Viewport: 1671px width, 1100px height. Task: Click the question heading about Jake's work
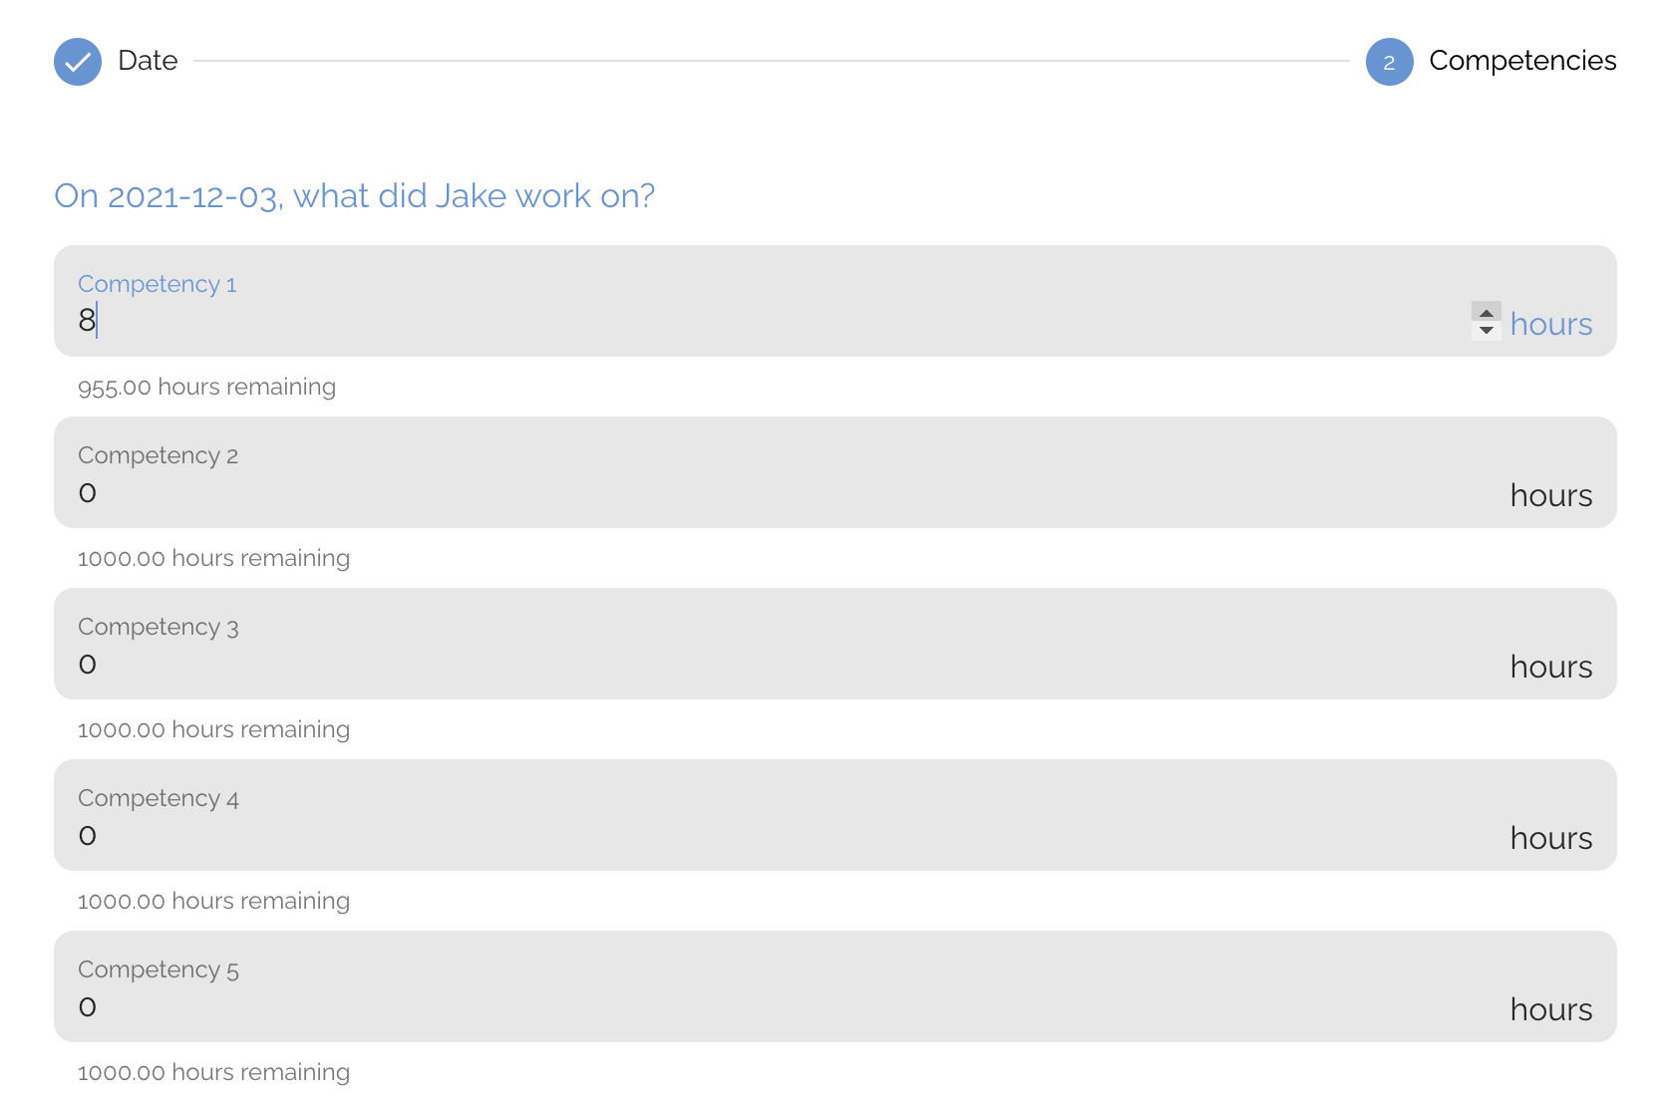[x=355, y=195]
